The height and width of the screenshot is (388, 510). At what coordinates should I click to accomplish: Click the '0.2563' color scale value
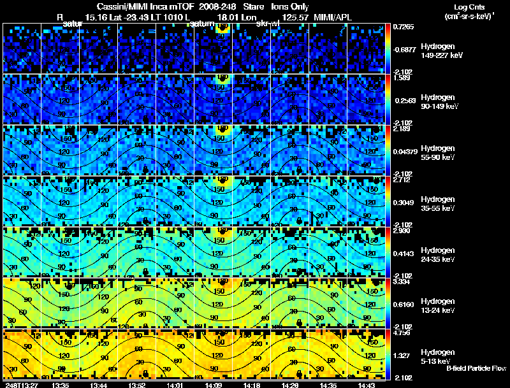[405, 101]
